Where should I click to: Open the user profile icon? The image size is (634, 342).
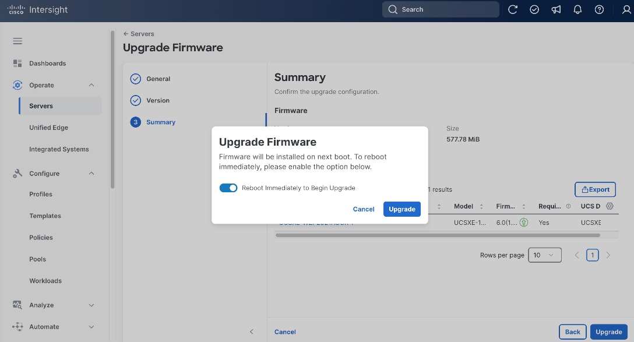(626, 9)
